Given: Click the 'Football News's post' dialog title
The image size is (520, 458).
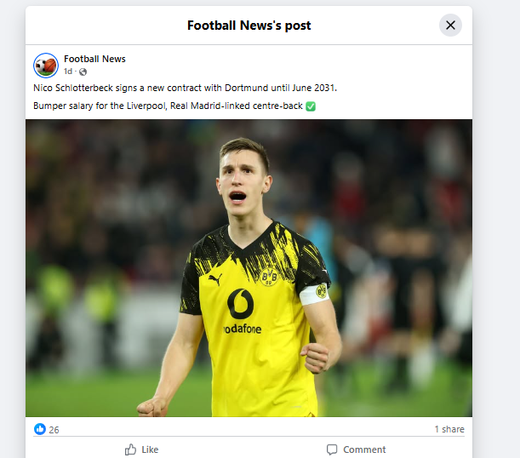Looking at the screenshot, I should 249,26.
